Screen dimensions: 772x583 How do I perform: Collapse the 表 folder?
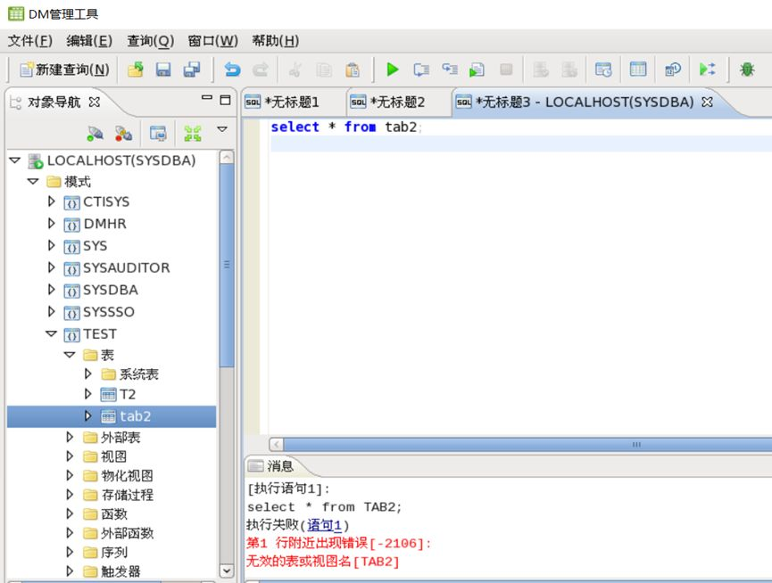tap(70, 355)
